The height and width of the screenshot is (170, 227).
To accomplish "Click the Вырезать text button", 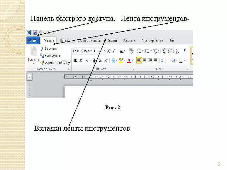I will coord(51,48).
